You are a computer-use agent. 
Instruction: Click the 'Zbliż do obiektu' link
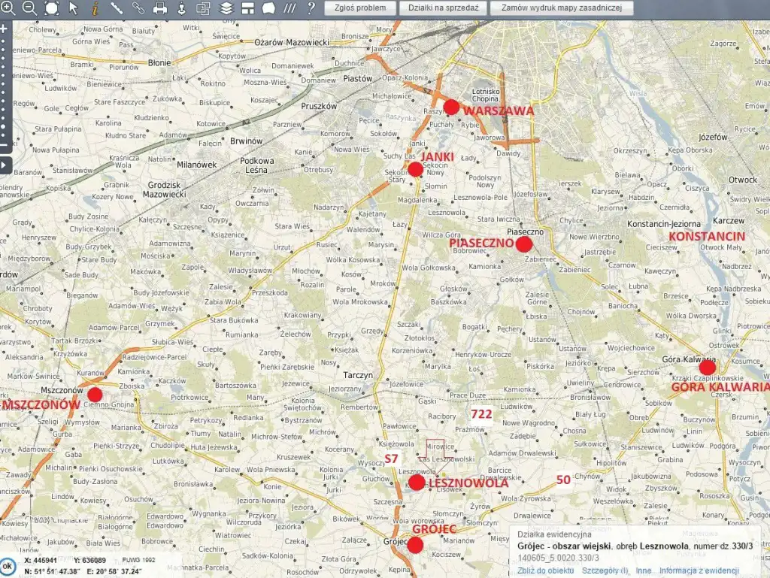click(544, 570)
